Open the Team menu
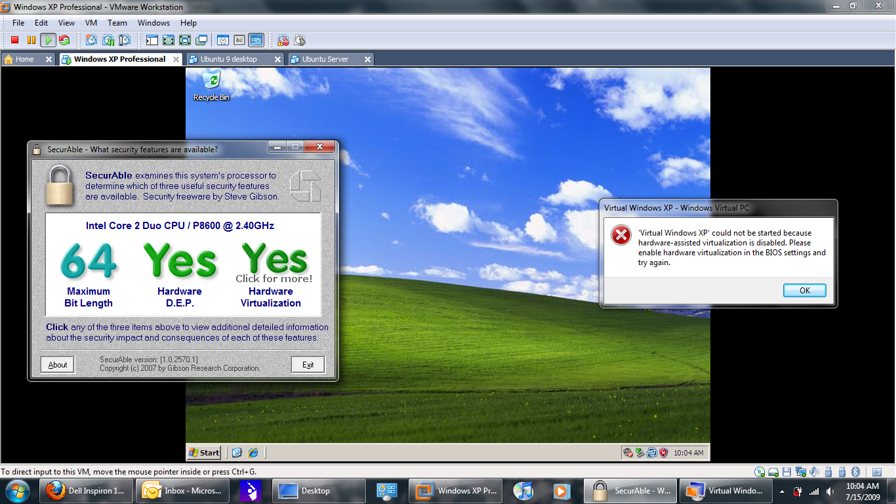This screenshot has width=896, height=504. 117,23
